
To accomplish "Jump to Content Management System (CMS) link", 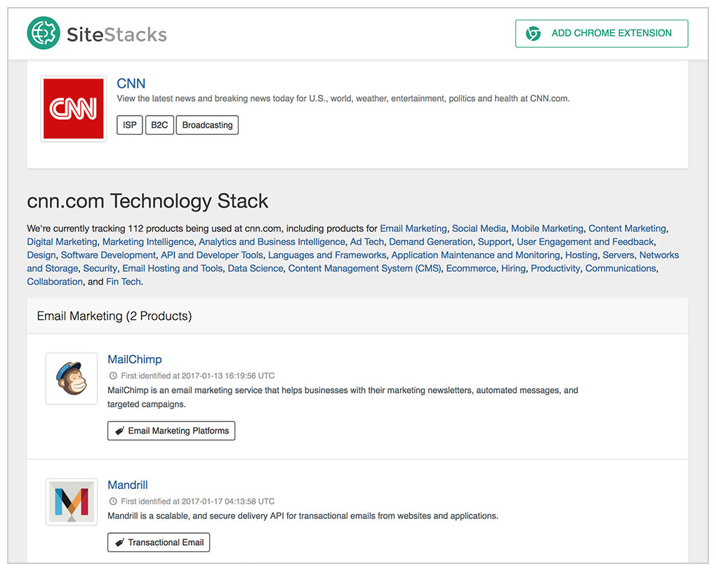I will [x=365, y=269].
